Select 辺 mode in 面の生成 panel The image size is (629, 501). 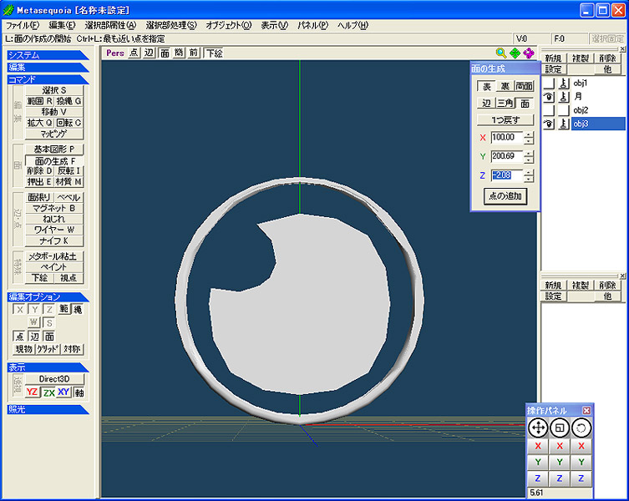tap(487, 104)
